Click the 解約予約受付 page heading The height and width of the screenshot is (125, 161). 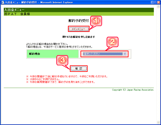click(79, 21)
